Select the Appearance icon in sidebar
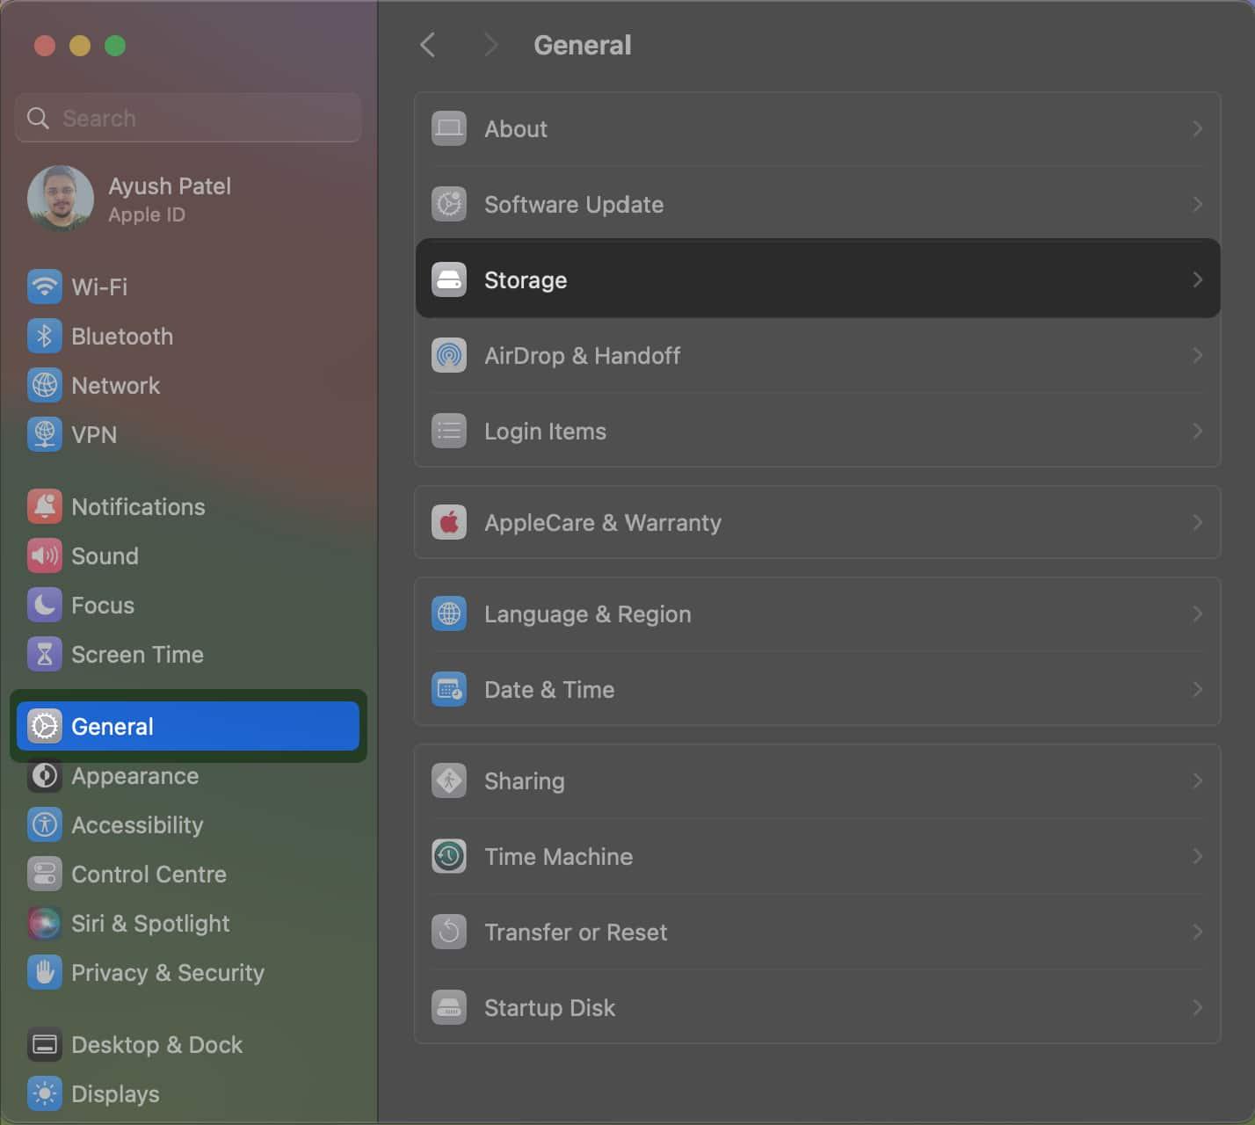The image size is (1255, 1125). [44, 776]
